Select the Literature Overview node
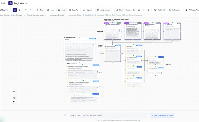 pos(112,53)
